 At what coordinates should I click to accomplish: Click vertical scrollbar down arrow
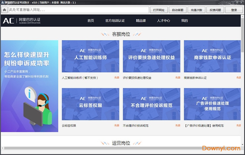pos(242,145)
